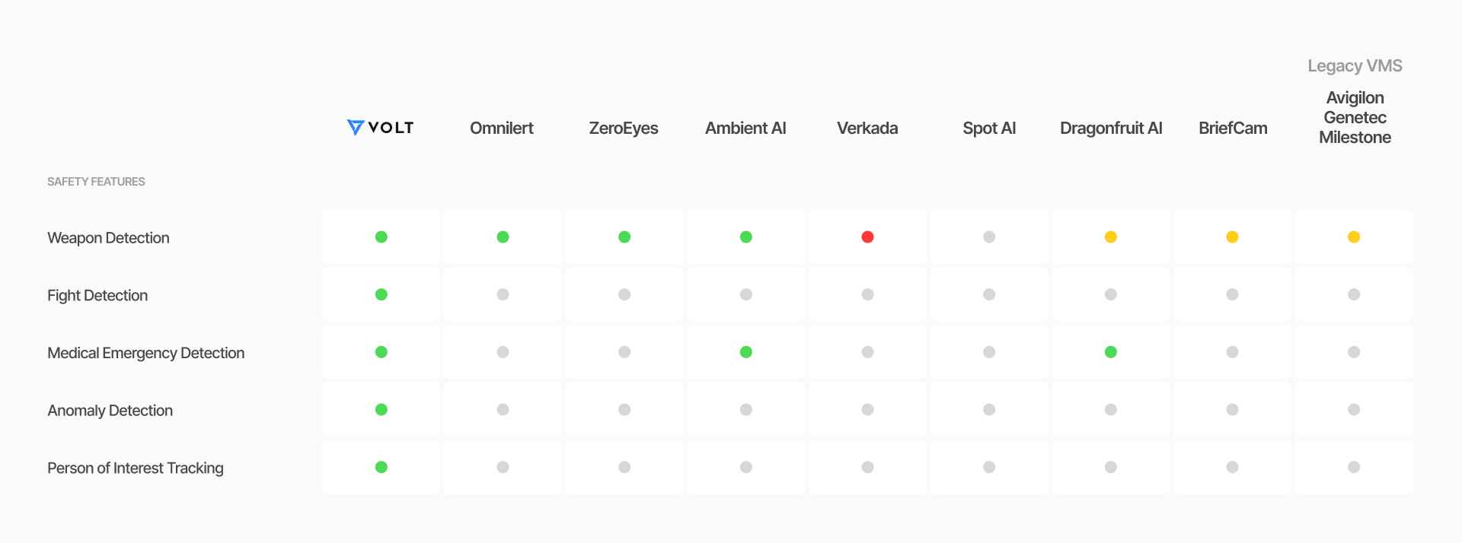This screenshot has width=1462, height=543.
Task: Click Verkada's red Weapon Detection dot
Action: point(867,237)
